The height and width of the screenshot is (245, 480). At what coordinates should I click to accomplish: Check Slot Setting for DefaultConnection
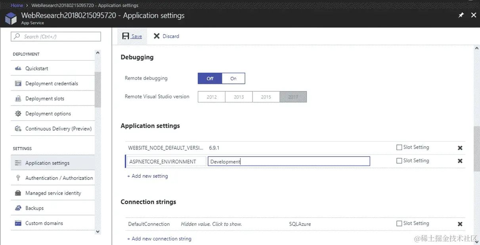(399, 223)
